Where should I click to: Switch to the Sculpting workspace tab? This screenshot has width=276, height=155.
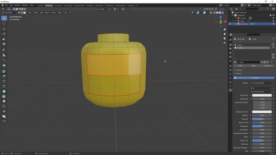58,6
